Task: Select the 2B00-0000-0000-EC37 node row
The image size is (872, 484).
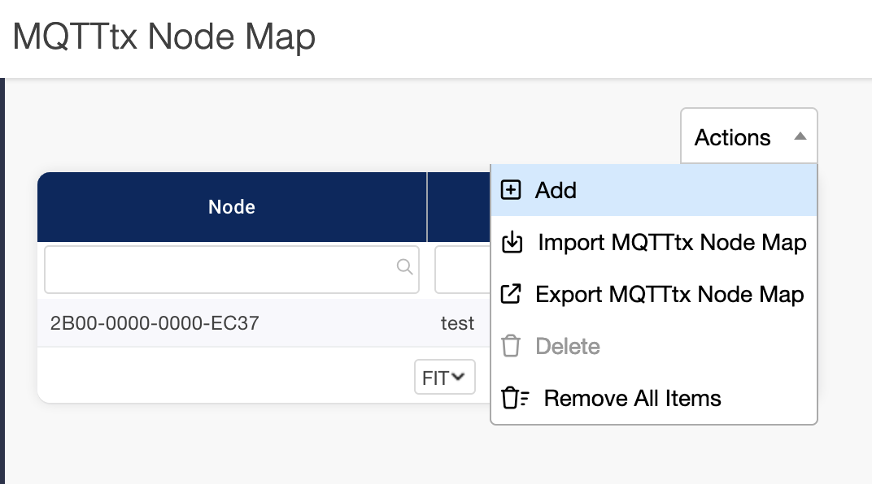Action: (x=155, y=323)
